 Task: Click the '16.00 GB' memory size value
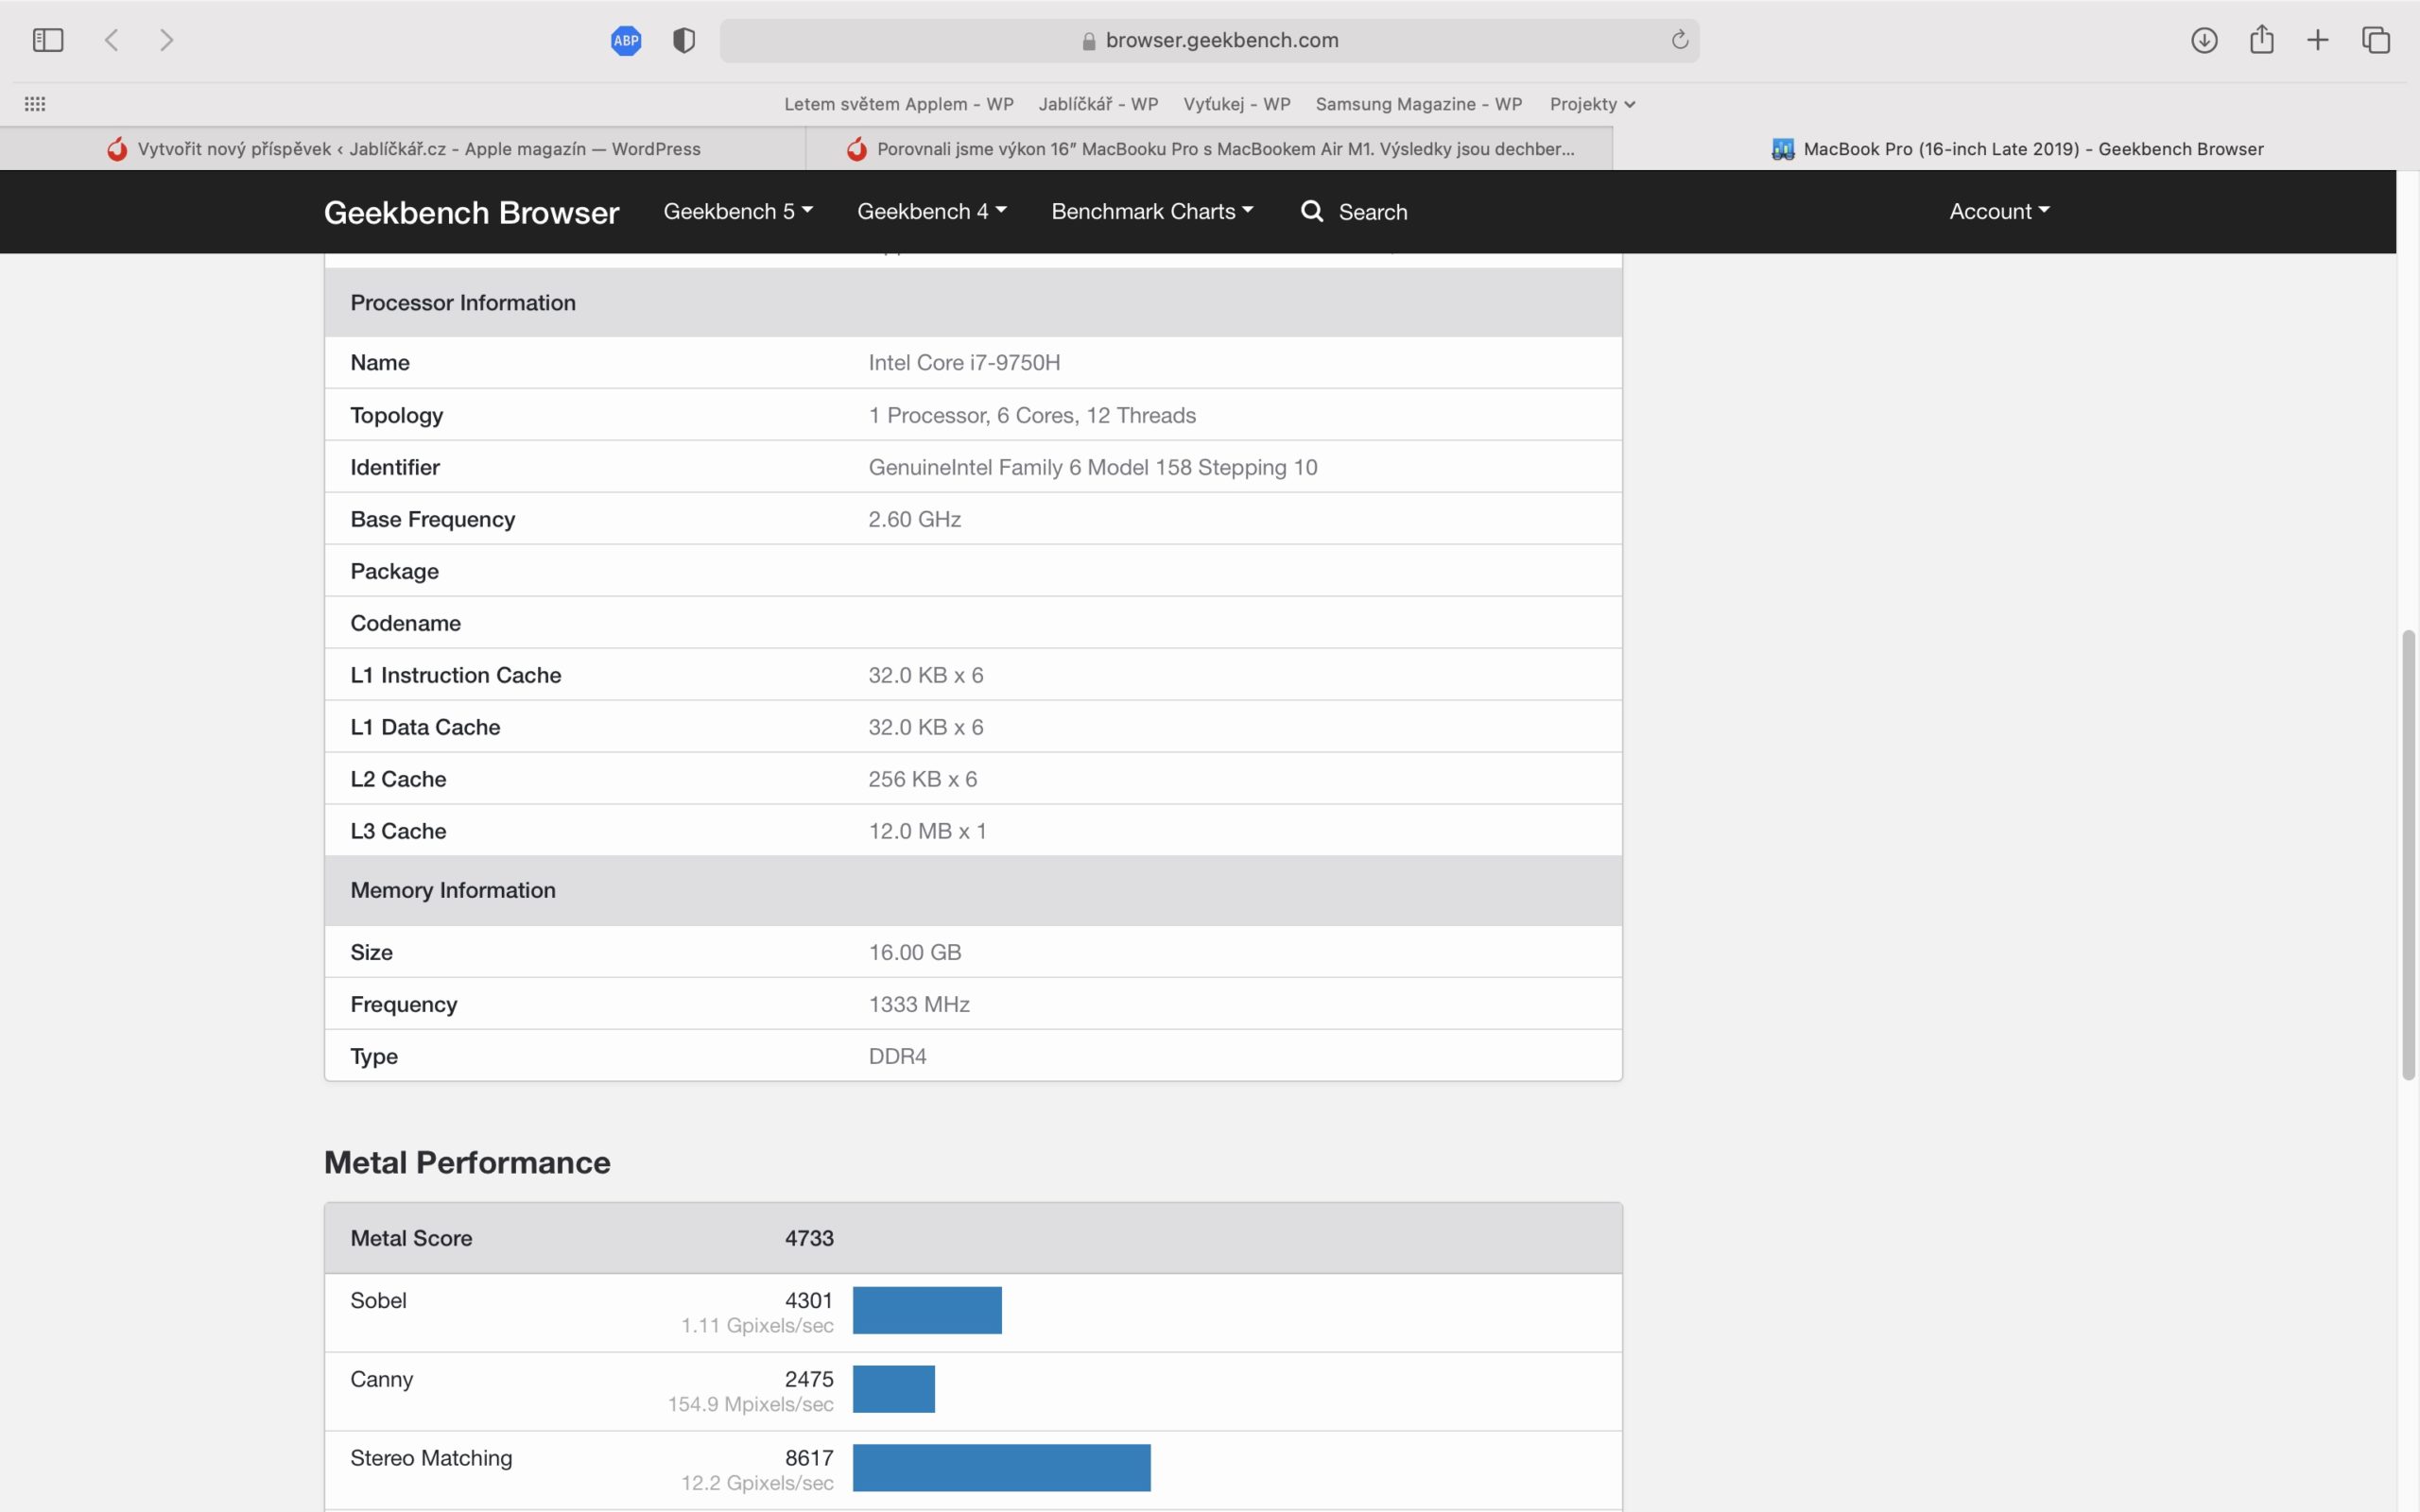pyautogui.click(x=914, y=952)
